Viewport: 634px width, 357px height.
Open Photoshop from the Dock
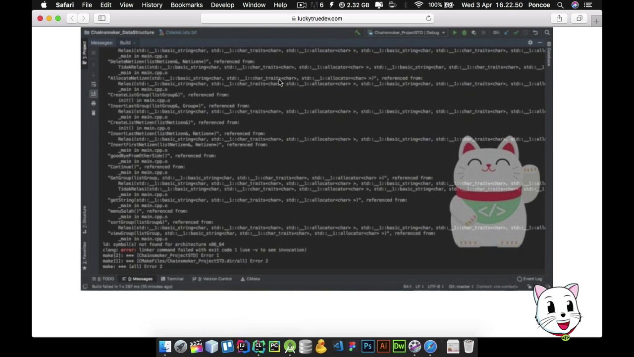tap(368, 346)
